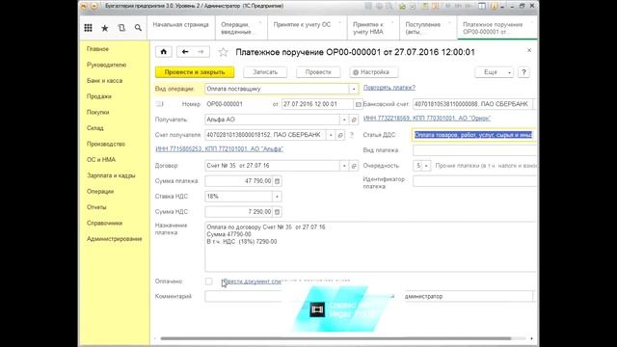Image resolution: width=617 pixels, height=347 pixels.
Task: Add document to favorites with star outline
Action: (x=223, y=52)
